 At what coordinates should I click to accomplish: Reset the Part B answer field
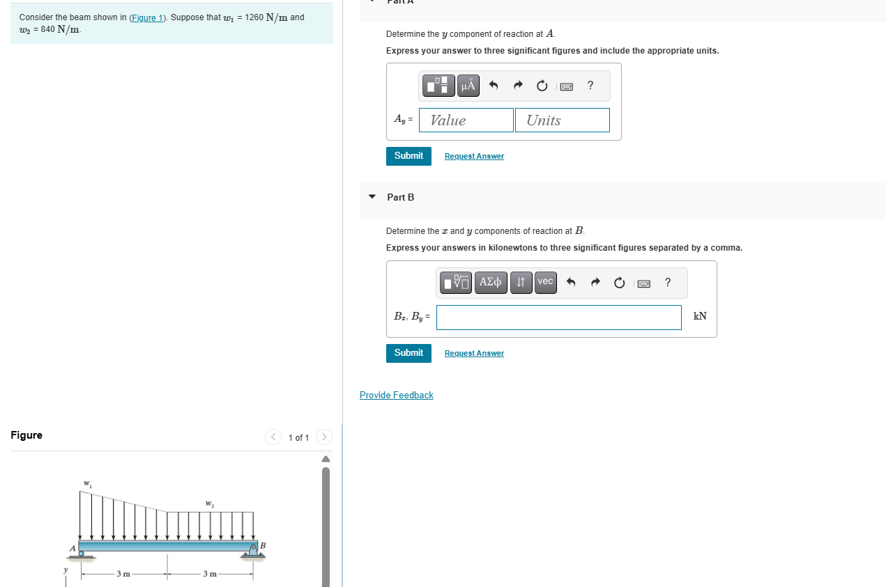(x=619, y=283)
